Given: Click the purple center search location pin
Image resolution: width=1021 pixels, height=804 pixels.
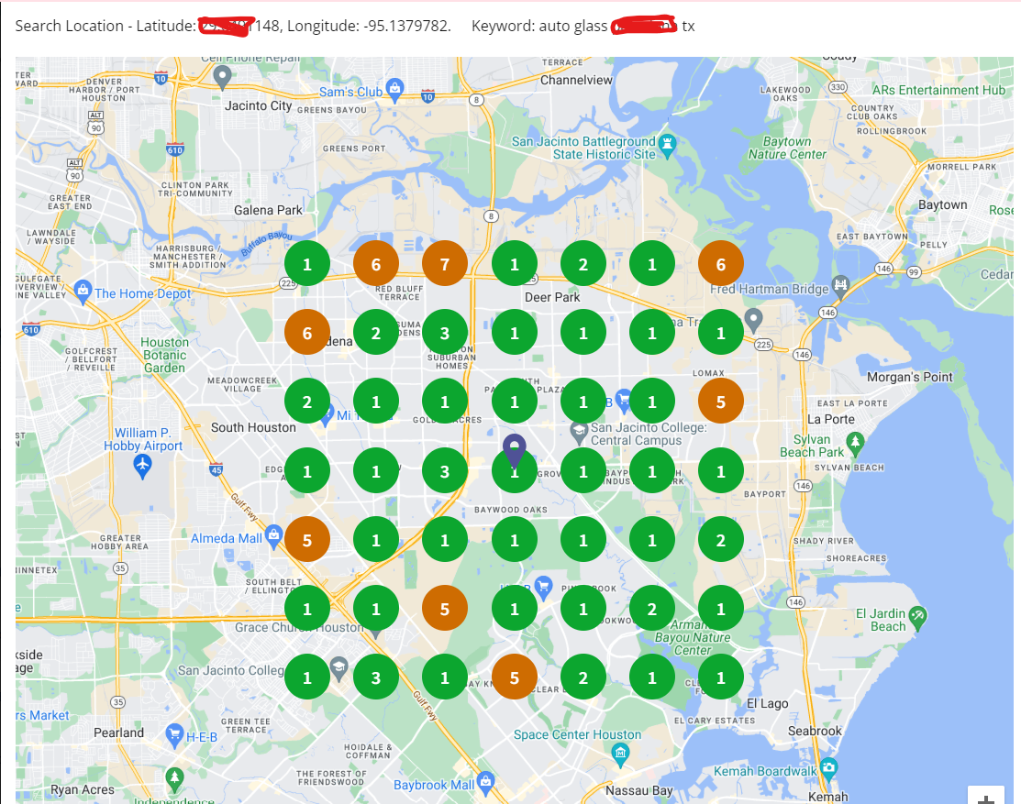Looking at the screenshot, I should 515,451.
